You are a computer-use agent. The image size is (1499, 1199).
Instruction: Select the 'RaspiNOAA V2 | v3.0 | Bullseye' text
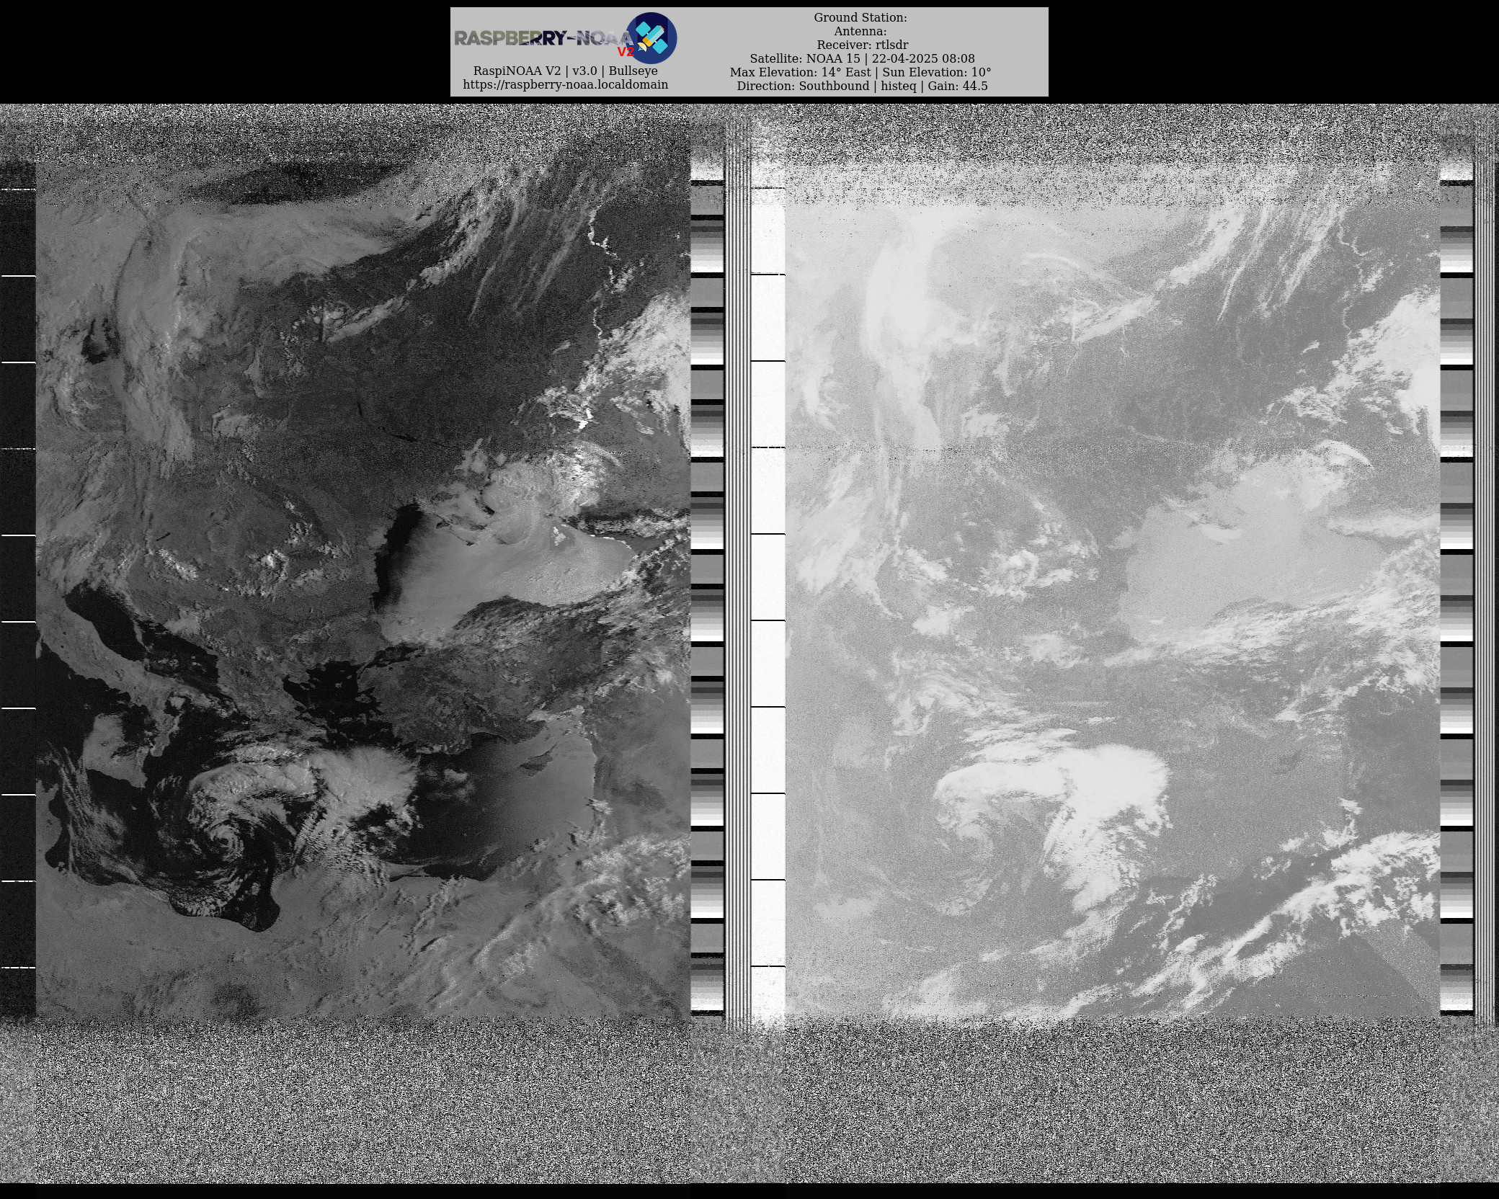tap(566, 71)
